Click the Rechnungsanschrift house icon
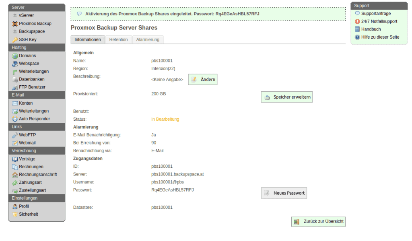Viewport: 412px width, 241px height. click(15, 175)
